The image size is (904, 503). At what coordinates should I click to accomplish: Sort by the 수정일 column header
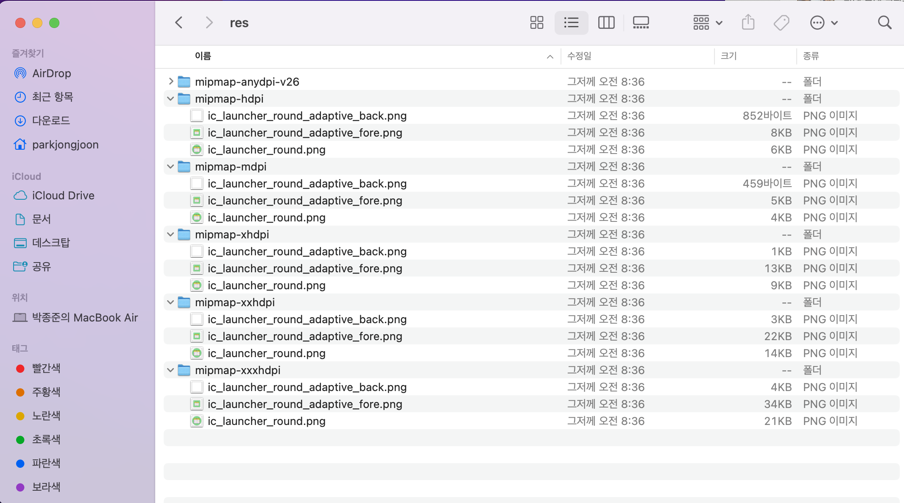tap(579, 56)
